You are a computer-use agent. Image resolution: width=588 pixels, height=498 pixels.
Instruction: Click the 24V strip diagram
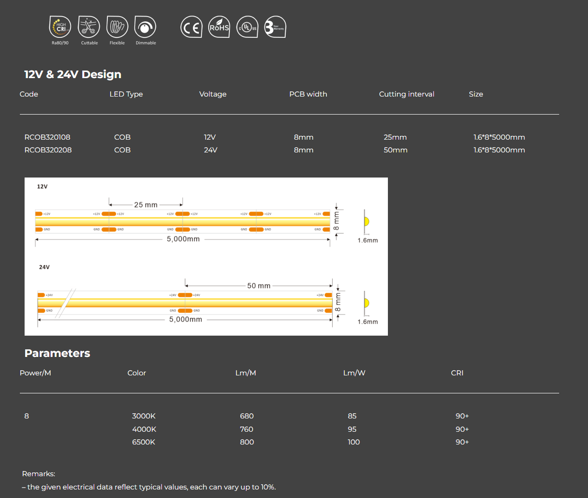[185, 302]
